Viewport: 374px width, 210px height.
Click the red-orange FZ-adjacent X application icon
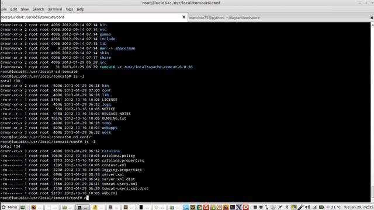click(239, 208)
